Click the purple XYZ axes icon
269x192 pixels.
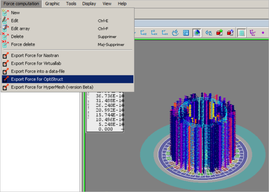coord(253,33)
